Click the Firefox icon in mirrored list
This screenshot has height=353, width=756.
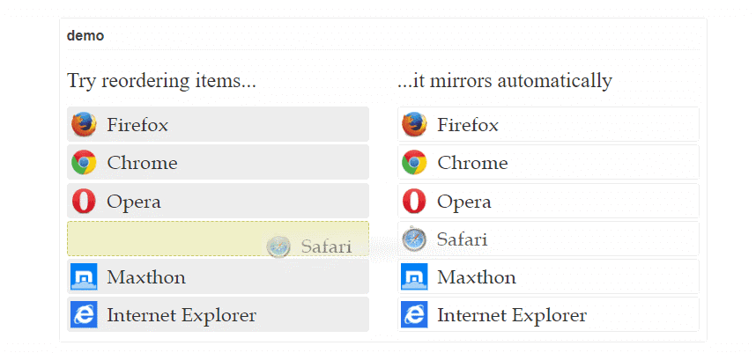click(414, 124)
